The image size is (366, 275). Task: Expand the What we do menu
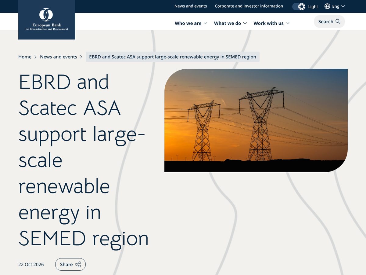230,23
